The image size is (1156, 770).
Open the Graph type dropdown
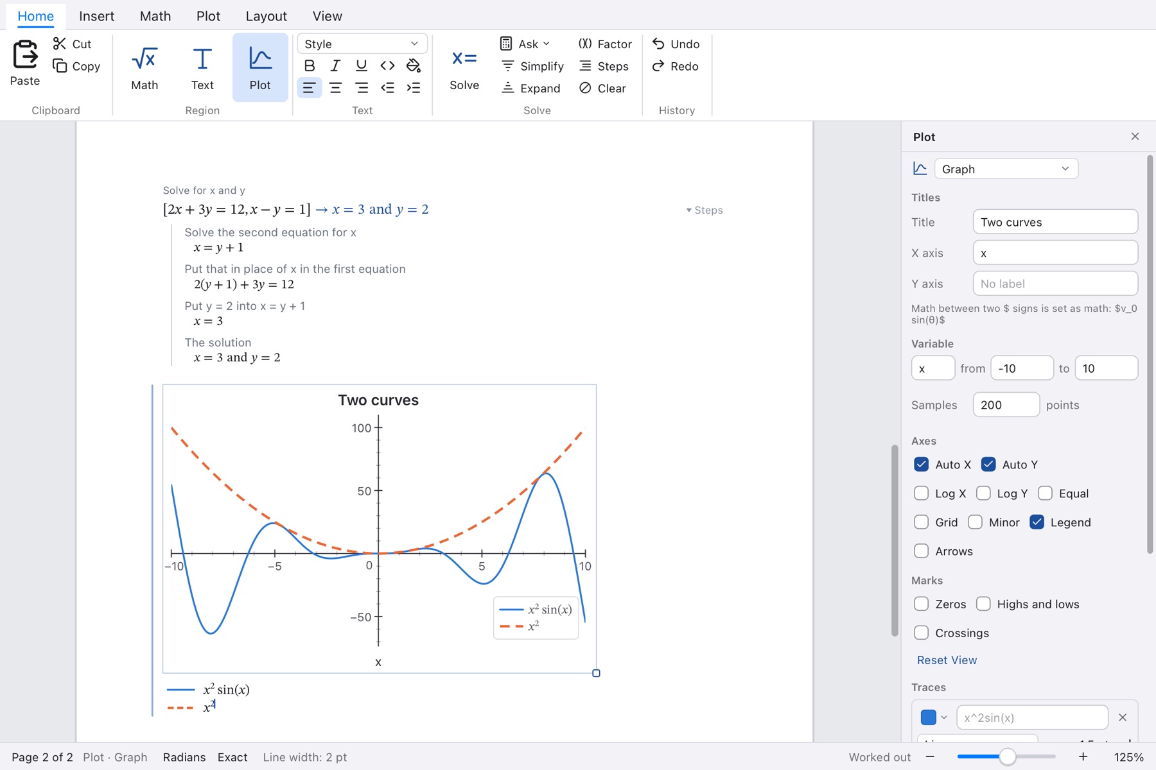point(1006,169)
